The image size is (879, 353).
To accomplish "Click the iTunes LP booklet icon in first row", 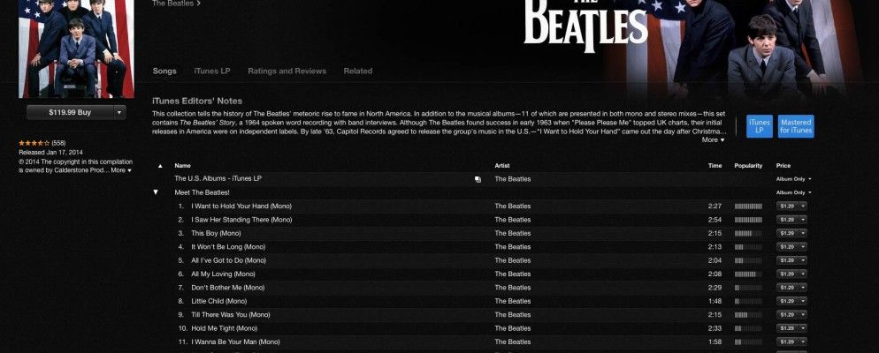I will click(x=478, y=179).
